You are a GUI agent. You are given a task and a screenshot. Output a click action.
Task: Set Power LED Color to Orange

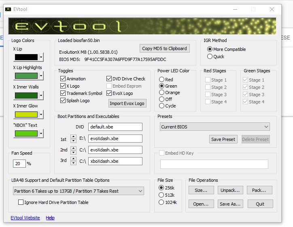(170, 92)
